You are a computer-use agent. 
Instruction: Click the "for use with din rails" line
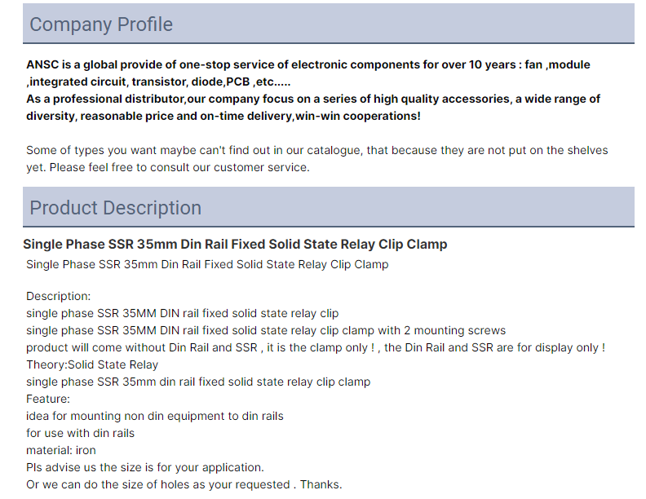pyautogui.click(x=80, y=433)
